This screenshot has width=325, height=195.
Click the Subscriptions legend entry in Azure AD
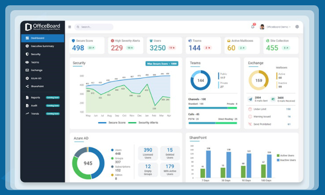coord(121,168)
